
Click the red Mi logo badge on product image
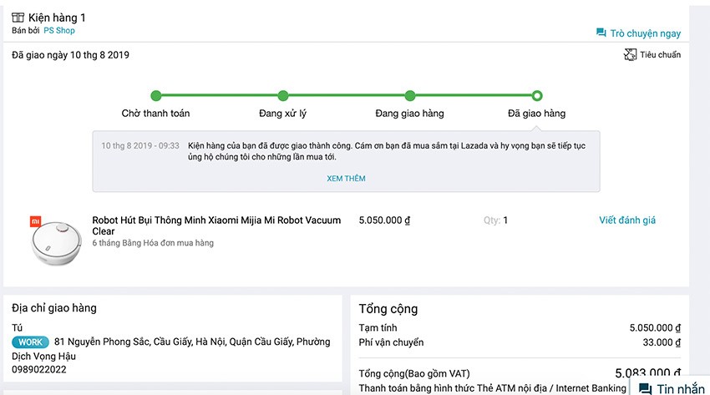(x=35, y=221)
